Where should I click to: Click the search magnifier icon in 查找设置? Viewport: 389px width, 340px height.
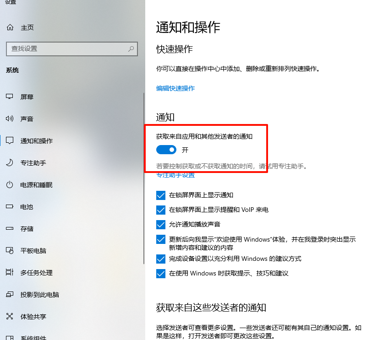click(x=131, y=49)
